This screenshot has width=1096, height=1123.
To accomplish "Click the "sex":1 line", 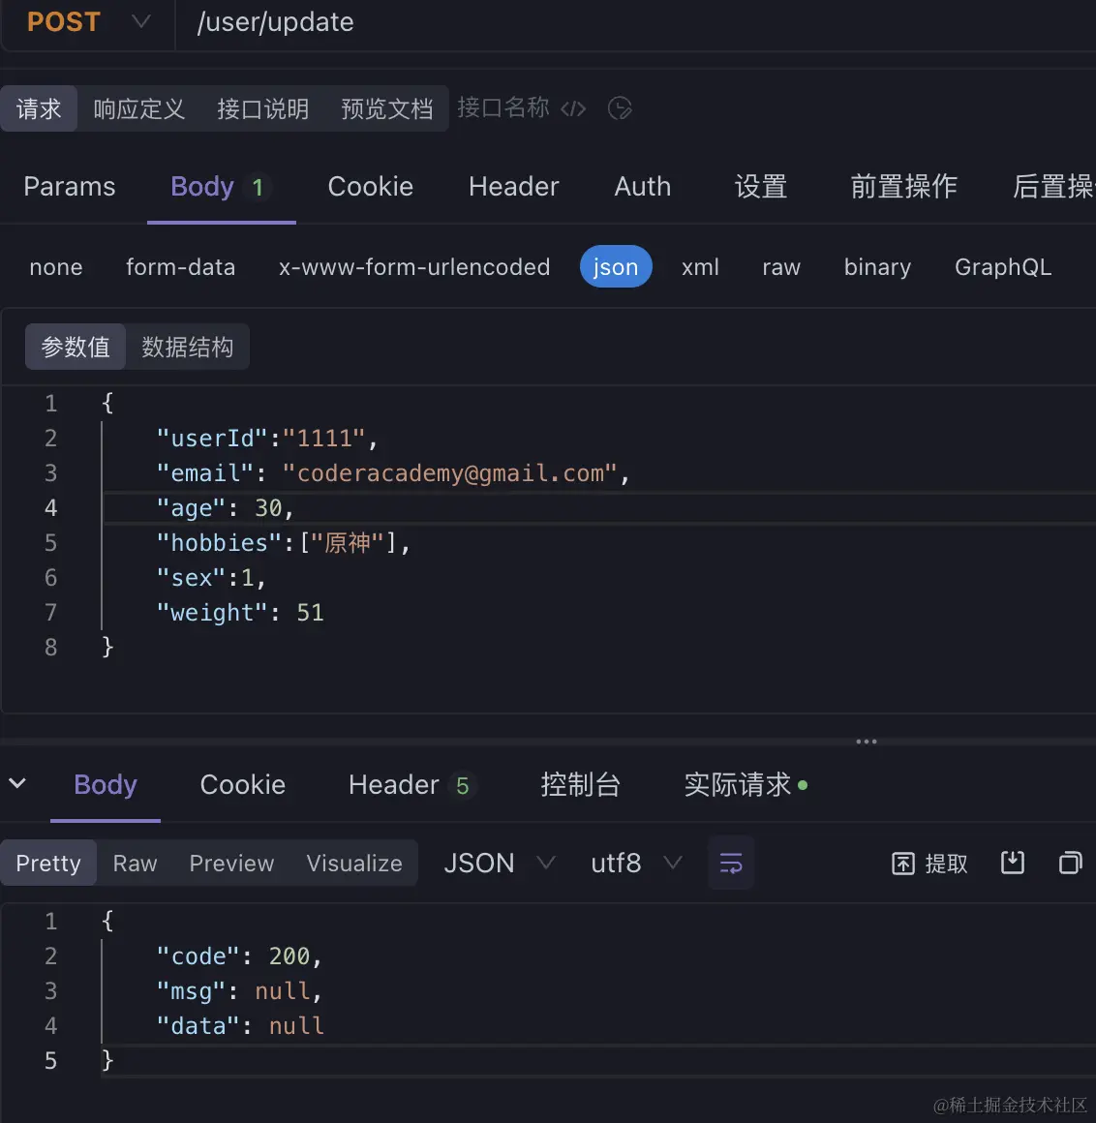I will pyautogui.click(x=211, y=578).
